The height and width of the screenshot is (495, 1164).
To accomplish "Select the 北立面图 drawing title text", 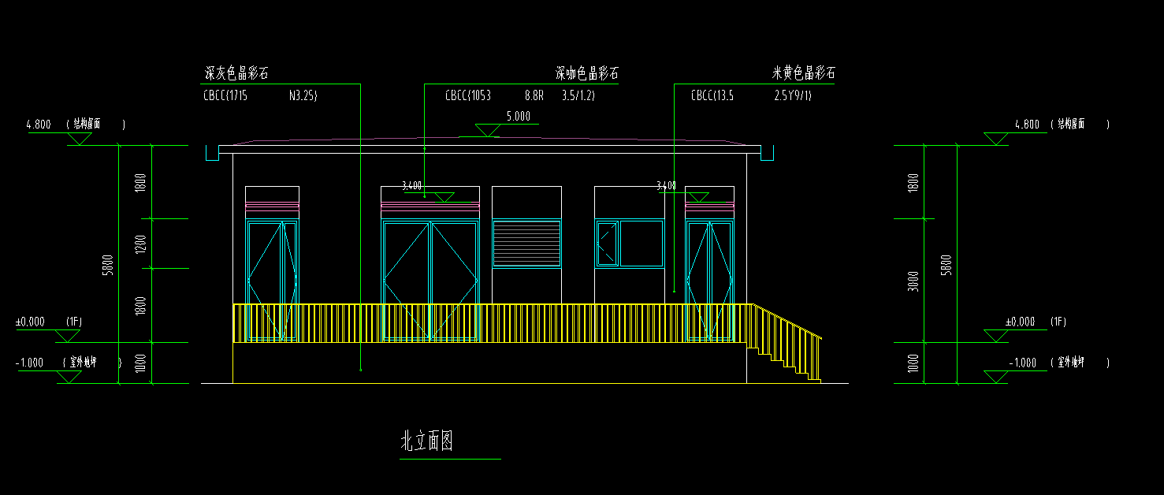I will coord(426,441).
